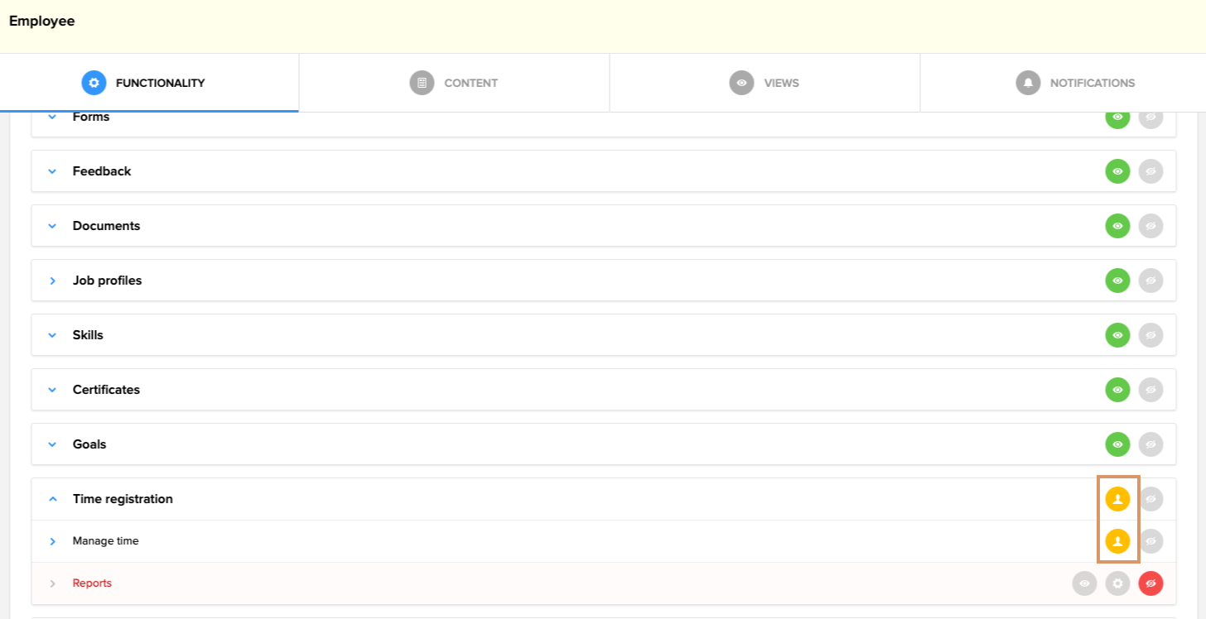Click the Views eye icon
The height and width of the screenshot is (619, 1206).
741,83
